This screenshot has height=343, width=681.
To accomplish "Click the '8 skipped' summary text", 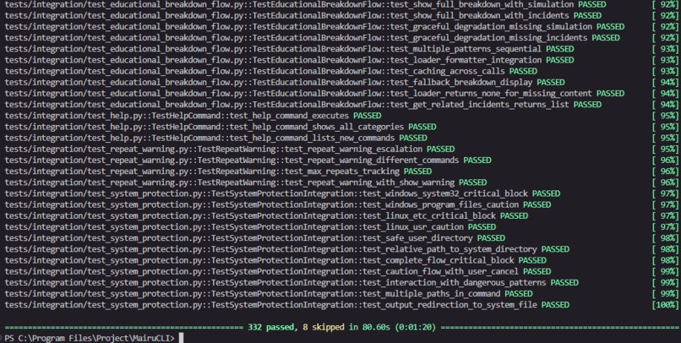I will tap(323, 327).
